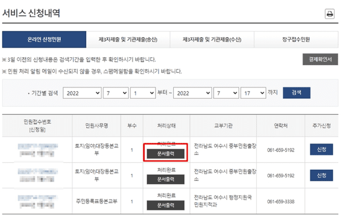Image resolution: width=343 pixels, height=219 pixels.
Task: Click 문서출력 in first 토지(임야)대장 row
Action: click(166, 154)
